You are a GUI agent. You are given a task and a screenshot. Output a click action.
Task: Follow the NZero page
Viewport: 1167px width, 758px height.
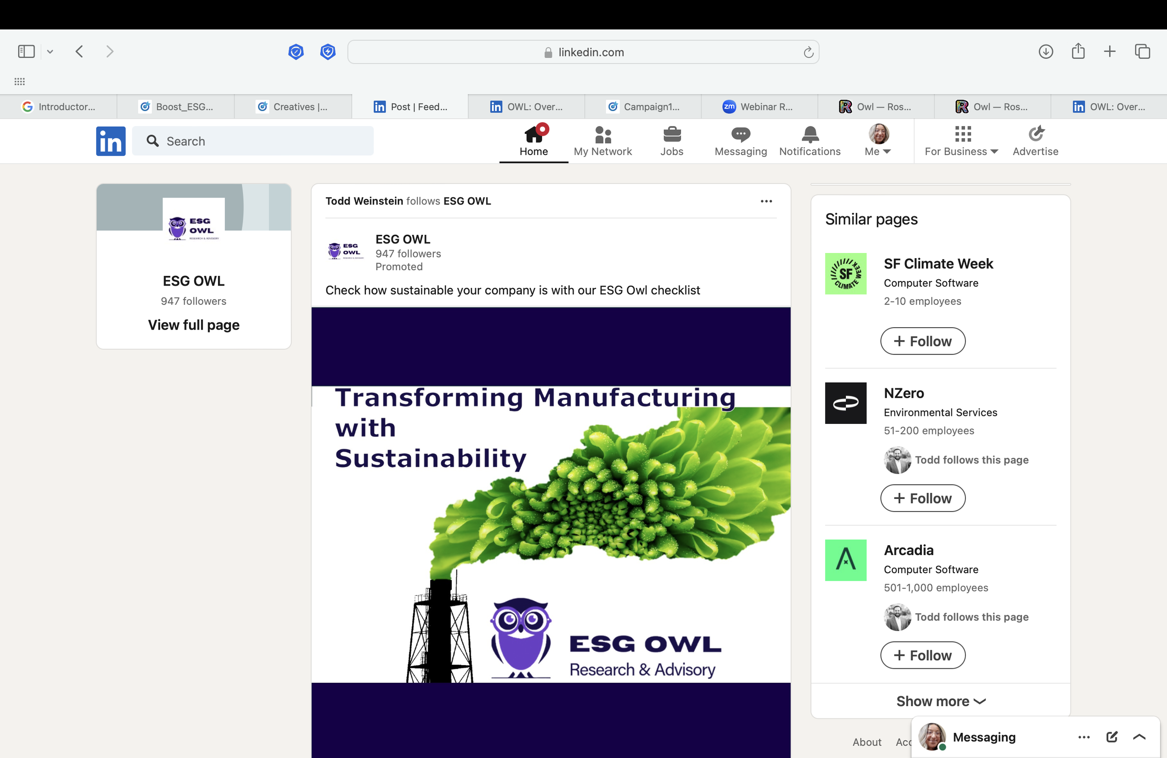point(922,498)
